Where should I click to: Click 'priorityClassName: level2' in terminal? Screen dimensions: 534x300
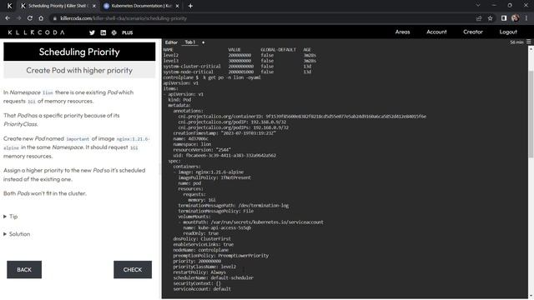[204, 267]
